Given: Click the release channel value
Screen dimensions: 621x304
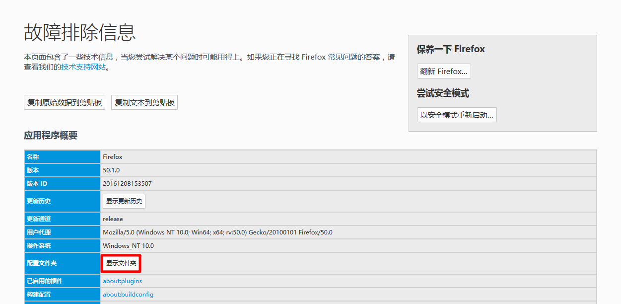Looking at the screenshot, I should [x=113, y=219].
